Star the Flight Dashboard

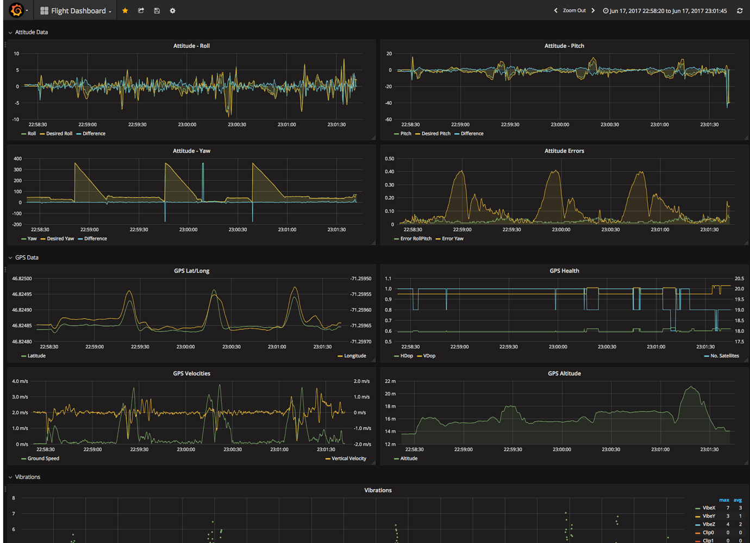(x=125, y=10)
